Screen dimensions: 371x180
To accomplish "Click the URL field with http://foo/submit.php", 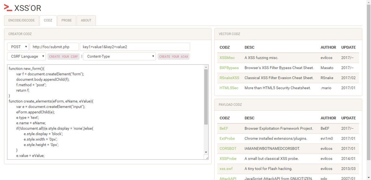I will [54, 47].
